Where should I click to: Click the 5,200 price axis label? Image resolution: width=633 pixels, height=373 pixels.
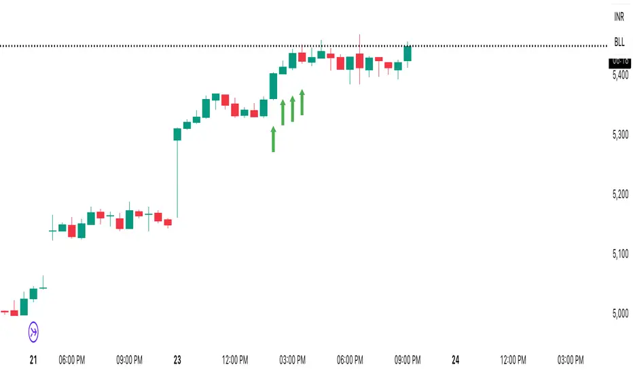click(x=619, y=195)
